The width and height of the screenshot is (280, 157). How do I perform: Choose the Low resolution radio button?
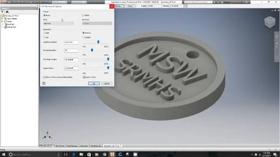click(x=45, y=37)
